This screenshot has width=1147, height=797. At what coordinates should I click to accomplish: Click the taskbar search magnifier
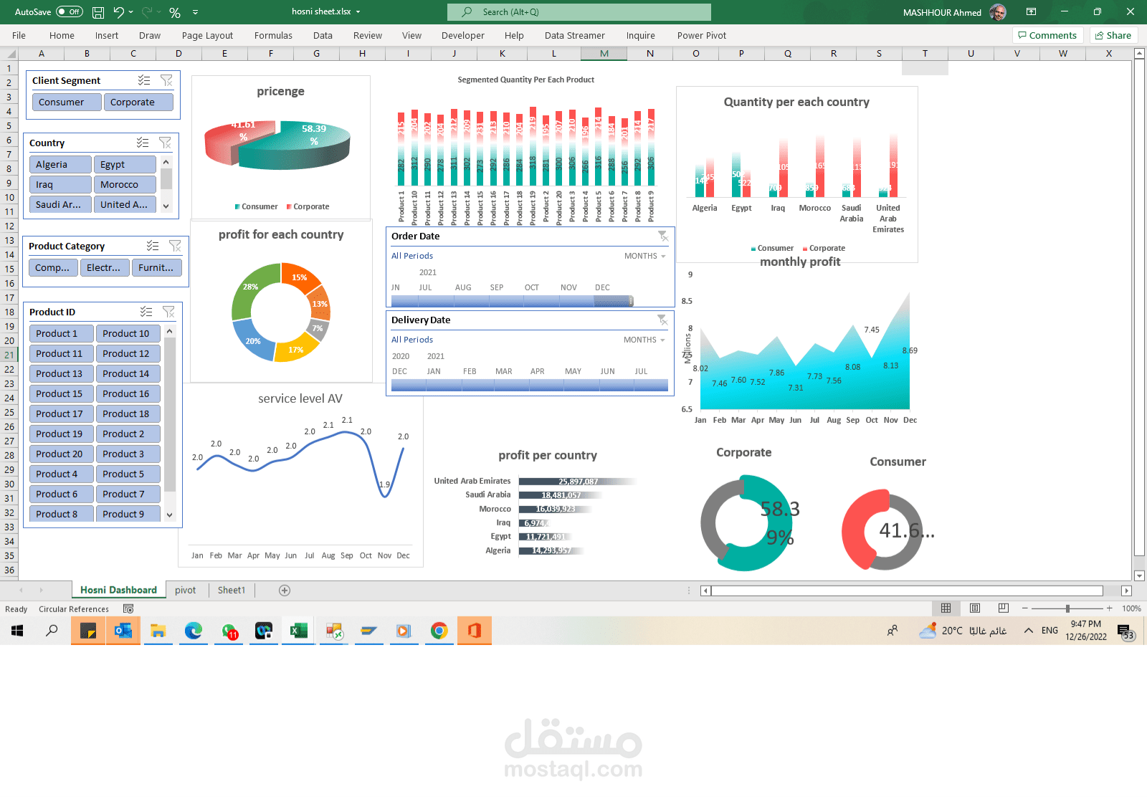click(x=52, y=631)
